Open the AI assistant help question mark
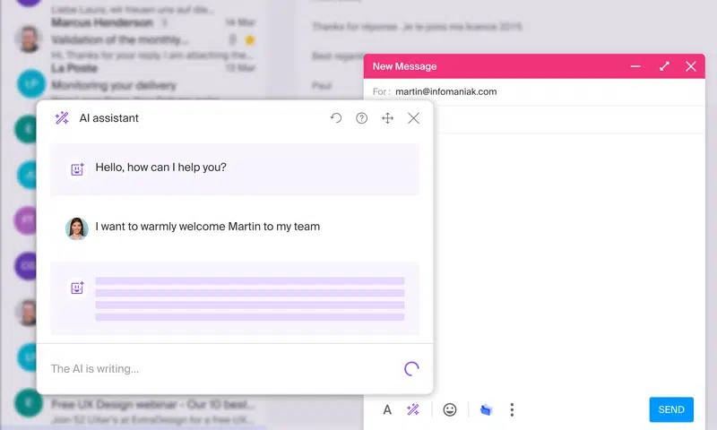The image size is (717, 430). coord(362,118)
